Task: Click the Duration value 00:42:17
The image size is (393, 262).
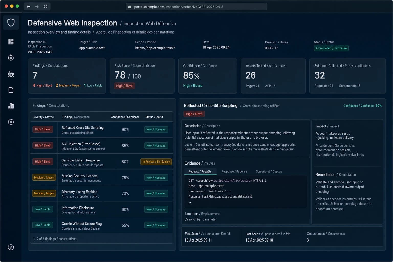Action: (x=271, y=48)
